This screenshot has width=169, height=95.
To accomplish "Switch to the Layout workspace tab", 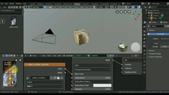I will tap(32, 4).
